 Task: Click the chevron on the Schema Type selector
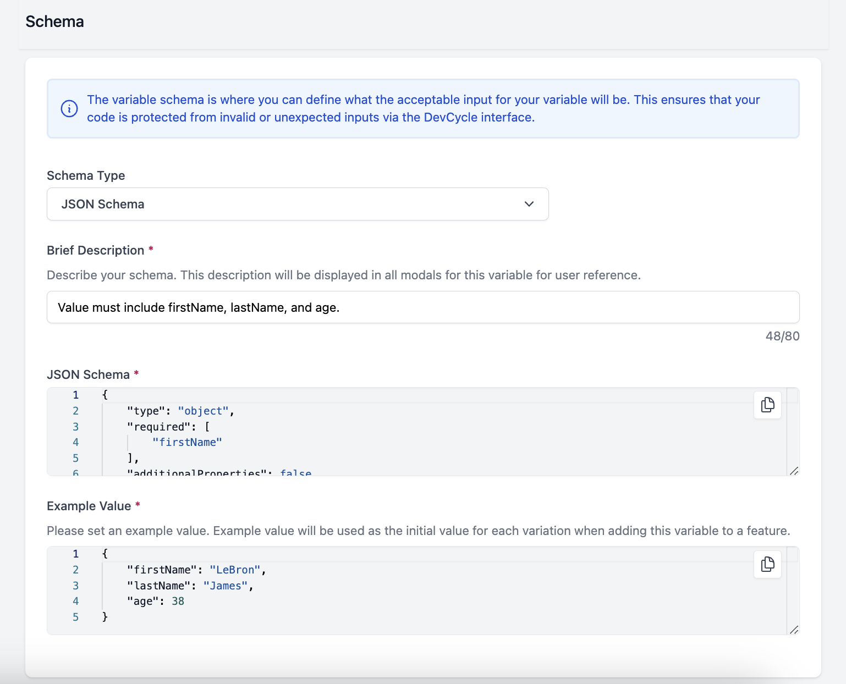[x=529, y=204]
